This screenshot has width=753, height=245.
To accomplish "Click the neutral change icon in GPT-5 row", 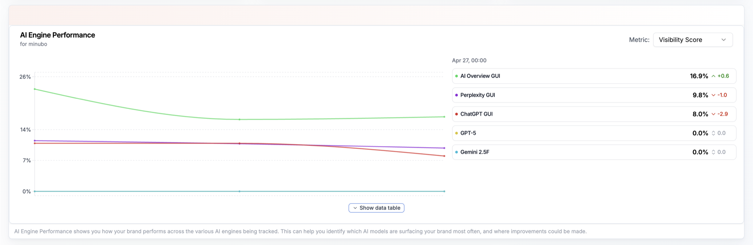I will (713, 133).
